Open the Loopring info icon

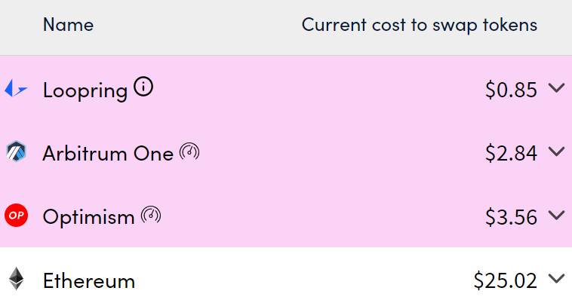click(x=143, y=87)
